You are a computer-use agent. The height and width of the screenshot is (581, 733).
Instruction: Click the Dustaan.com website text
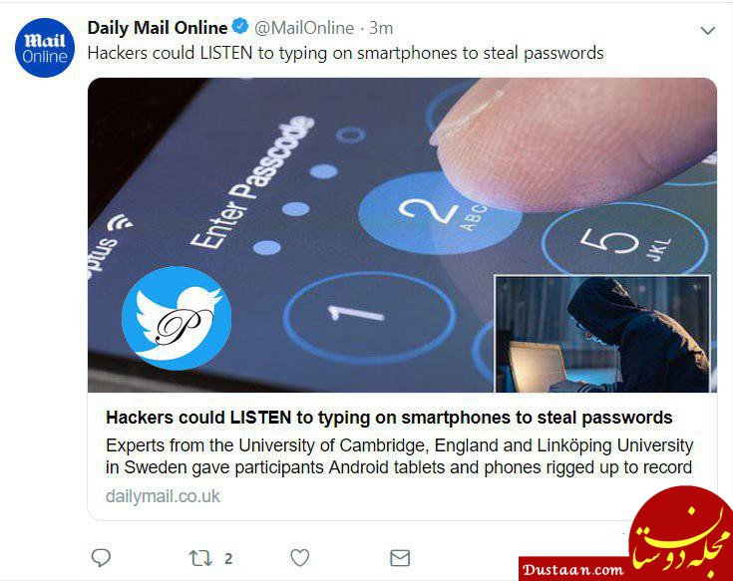tap(573, 570)
